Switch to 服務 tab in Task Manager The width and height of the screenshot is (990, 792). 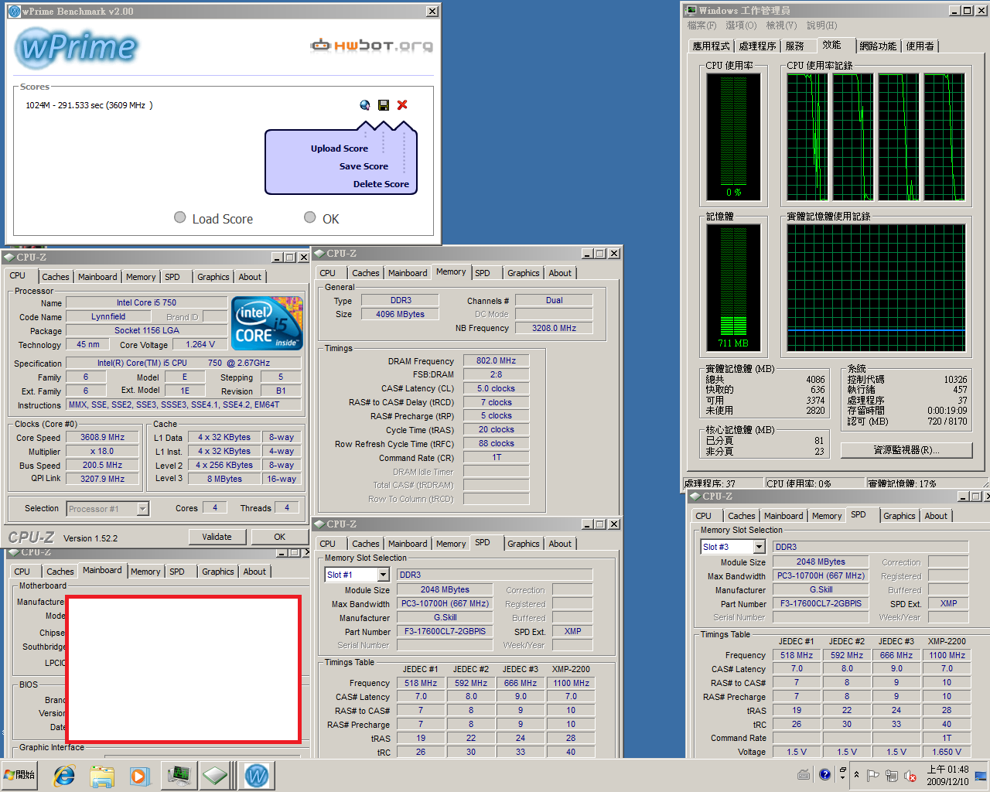coord(795,46)
